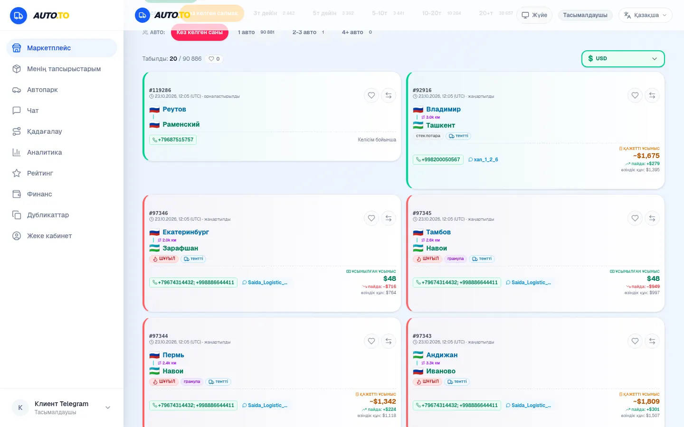This screenshot has height=427, width=684.
Task: Click the monitor icon Жүйе theme button
Action: pyautogui.click(x=534, y=15)
